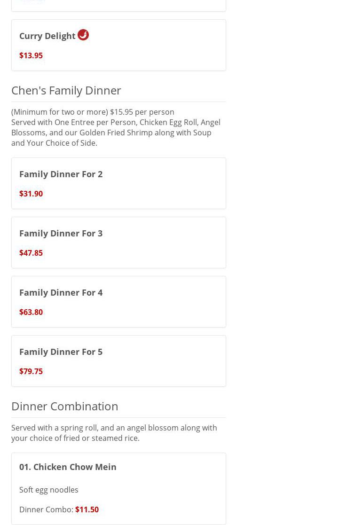Click the Dinner Combination section heading

[x=65, y=406]
